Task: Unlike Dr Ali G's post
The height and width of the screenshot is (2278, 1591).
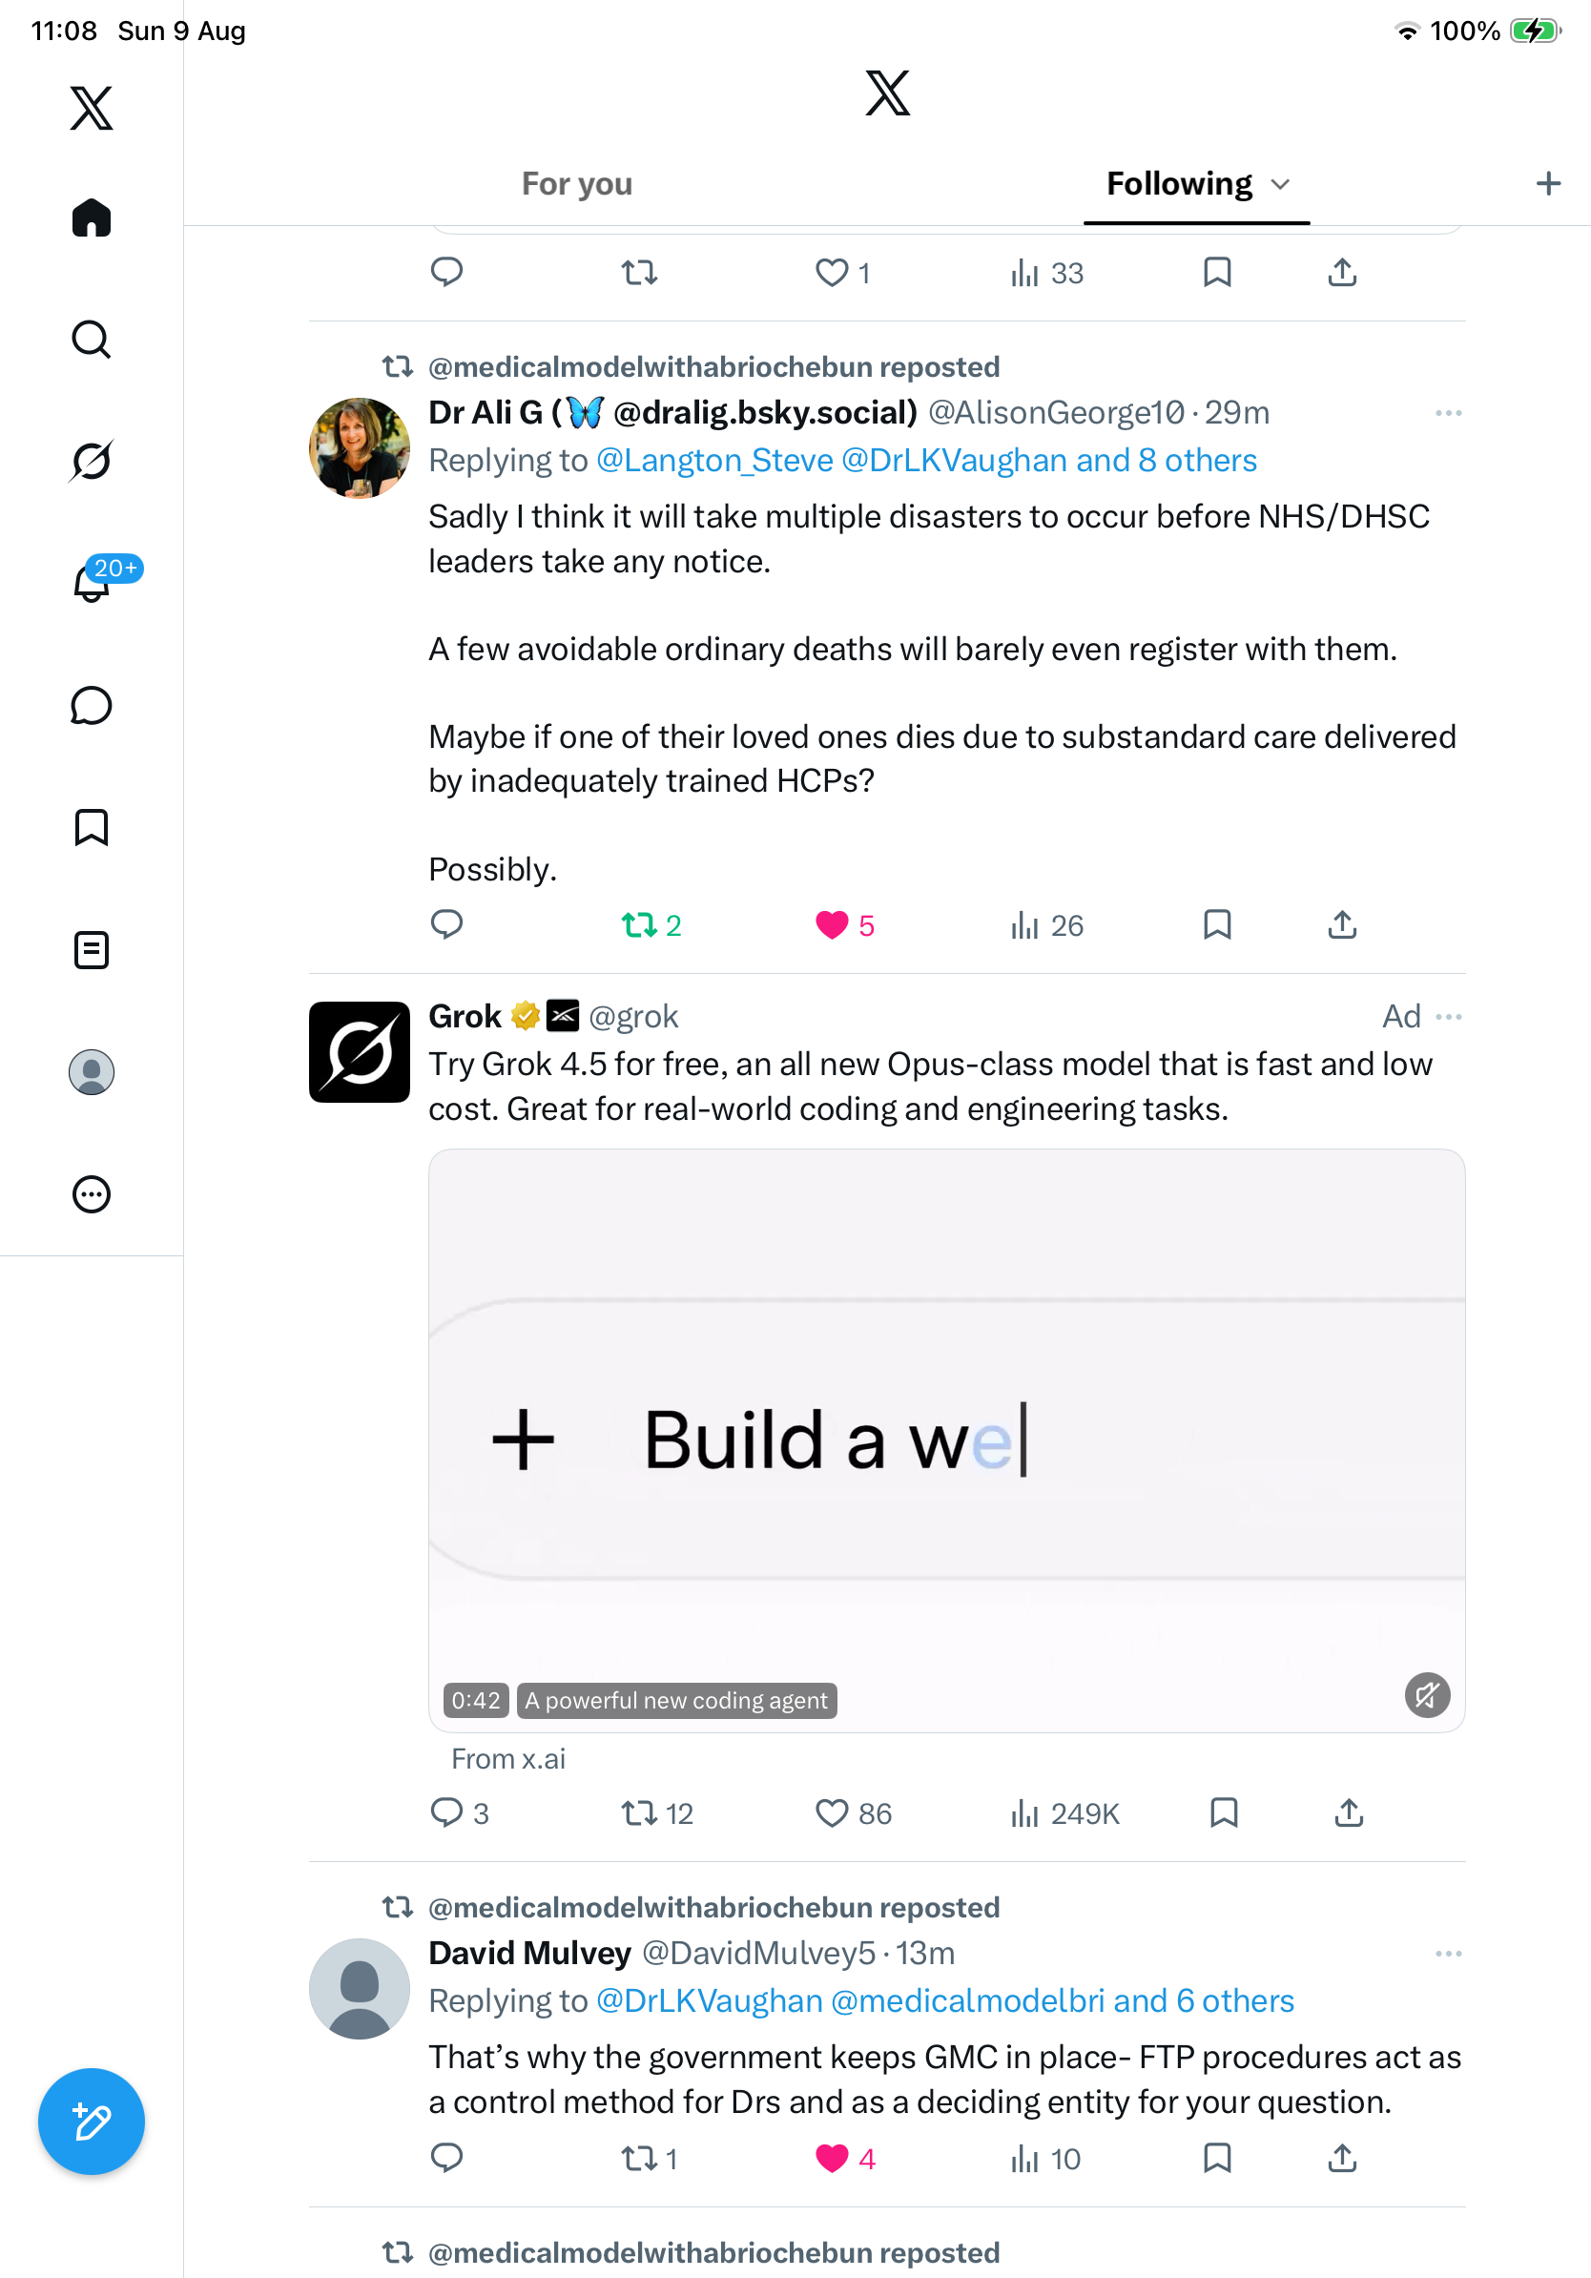Action: (x=845, y=924)
